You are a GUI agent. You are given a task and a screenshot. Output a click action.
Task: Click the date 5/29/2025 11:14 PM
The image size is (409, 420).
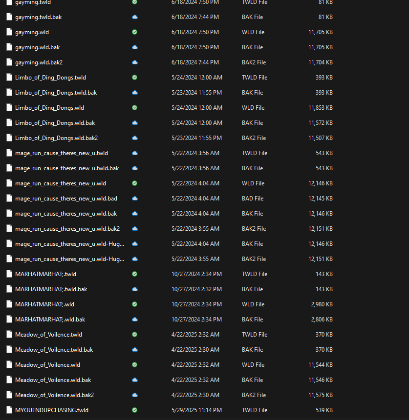(x=196, y=410)
